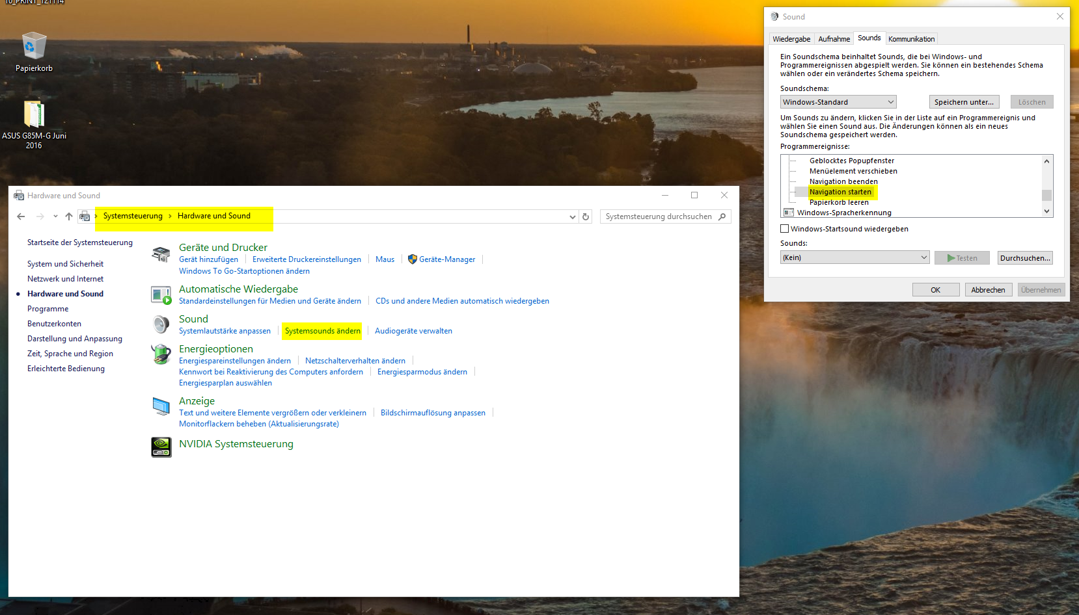Click the Anzeige monitor icon
Viewport: 1079px width, 615px height.
[x=161, y=406]
